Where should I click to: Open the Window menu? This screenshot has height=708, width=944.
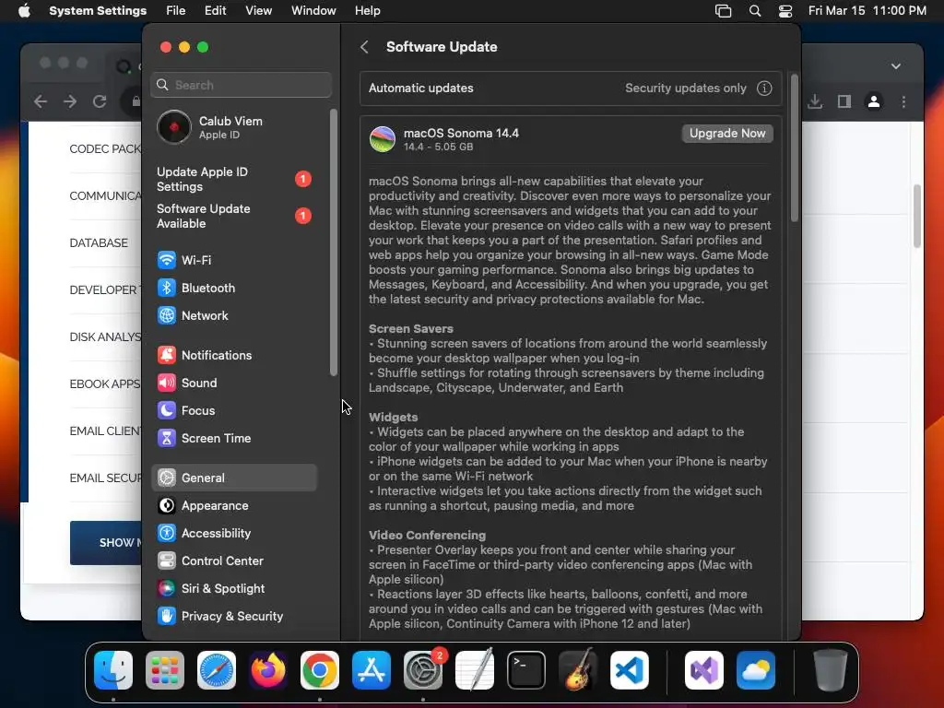coord(313,11)
